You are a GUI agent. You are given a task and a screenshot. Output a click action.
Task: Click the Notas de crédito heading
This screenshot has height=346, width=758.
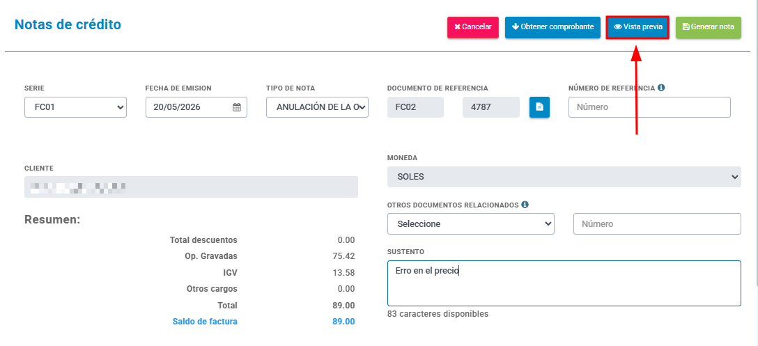point(68,24)
